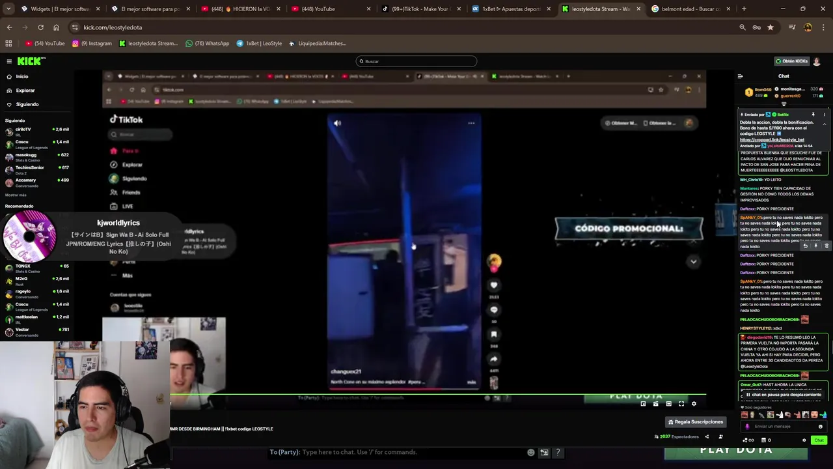Switch to HICIERON la VO YouTube tab

239,9
